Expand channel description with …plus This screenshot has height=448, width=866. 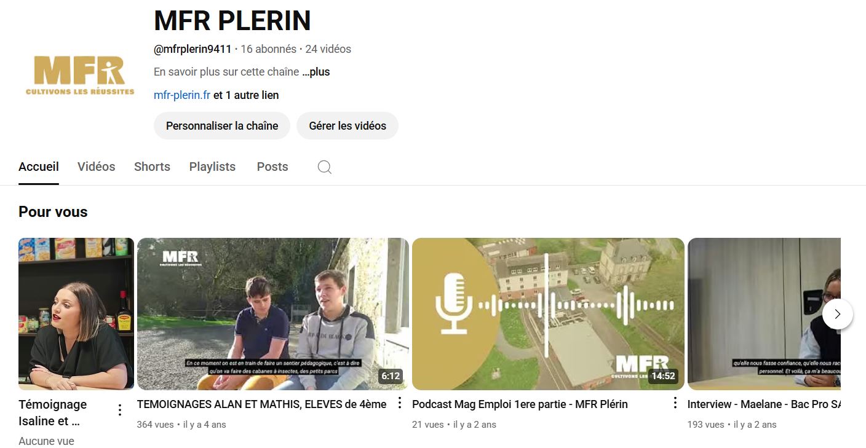[316, 72]
